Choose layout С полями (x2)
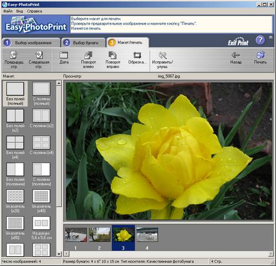The width and height of the screenshot is (276, 266). click(x=41, y=119)
